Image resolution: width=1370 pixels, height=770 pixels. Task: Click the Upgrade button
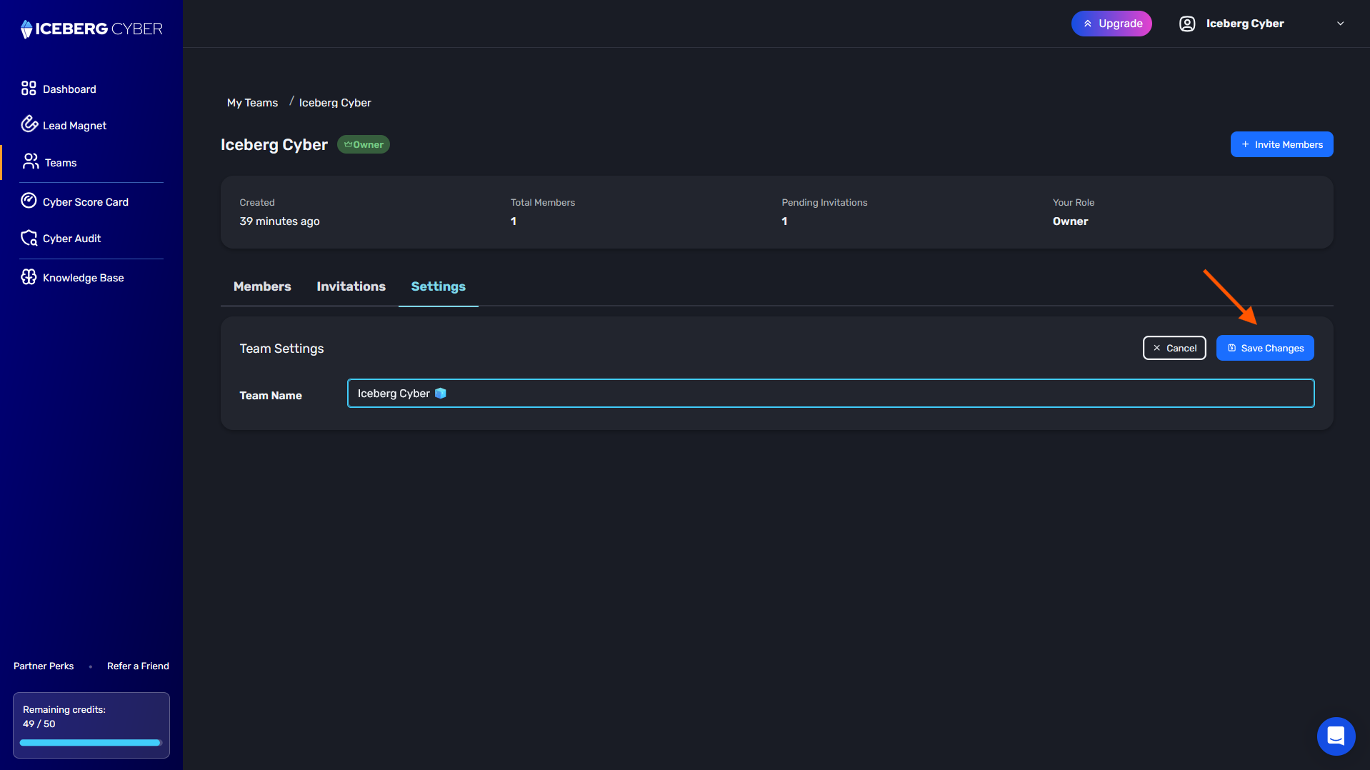pos(1111,24)
